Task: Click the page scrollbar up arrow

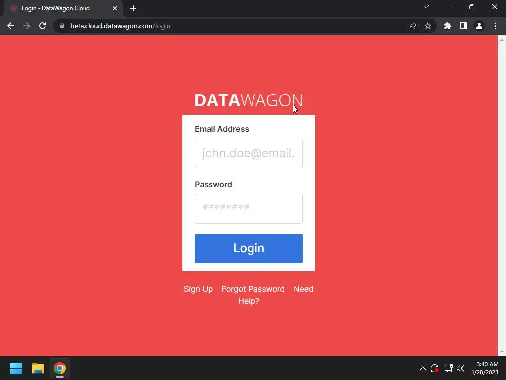Action: [x=502, y=40]
